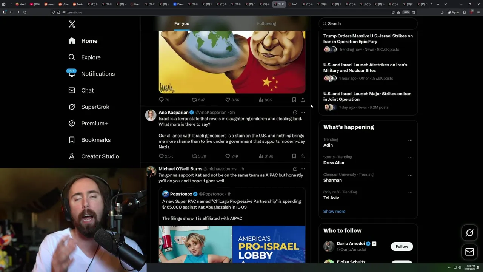Click the trending topic Tel Aviv
The height and width of the screenshot is (272, 483).
(x=331, y=198)
